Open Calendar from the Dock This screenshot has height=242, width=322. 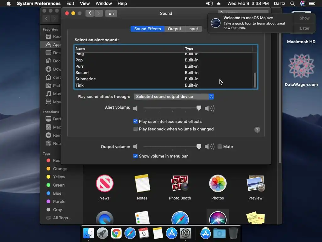144,233
